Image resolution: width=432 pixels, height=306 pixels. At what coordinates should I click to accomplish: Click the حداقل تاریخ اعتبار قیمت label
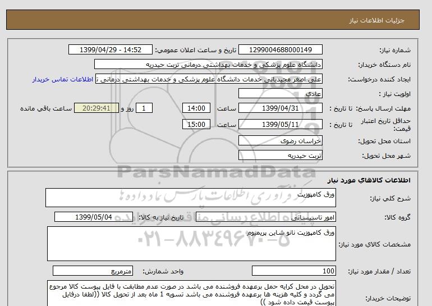(x=386, y=125)
